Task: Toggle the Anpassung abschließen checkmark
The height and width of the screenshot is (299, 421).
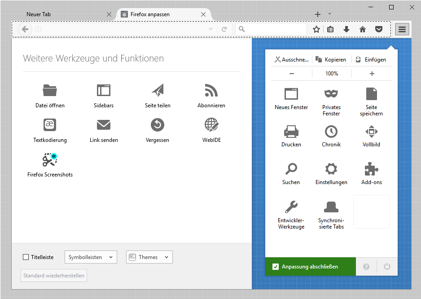Action: [276, 267]
